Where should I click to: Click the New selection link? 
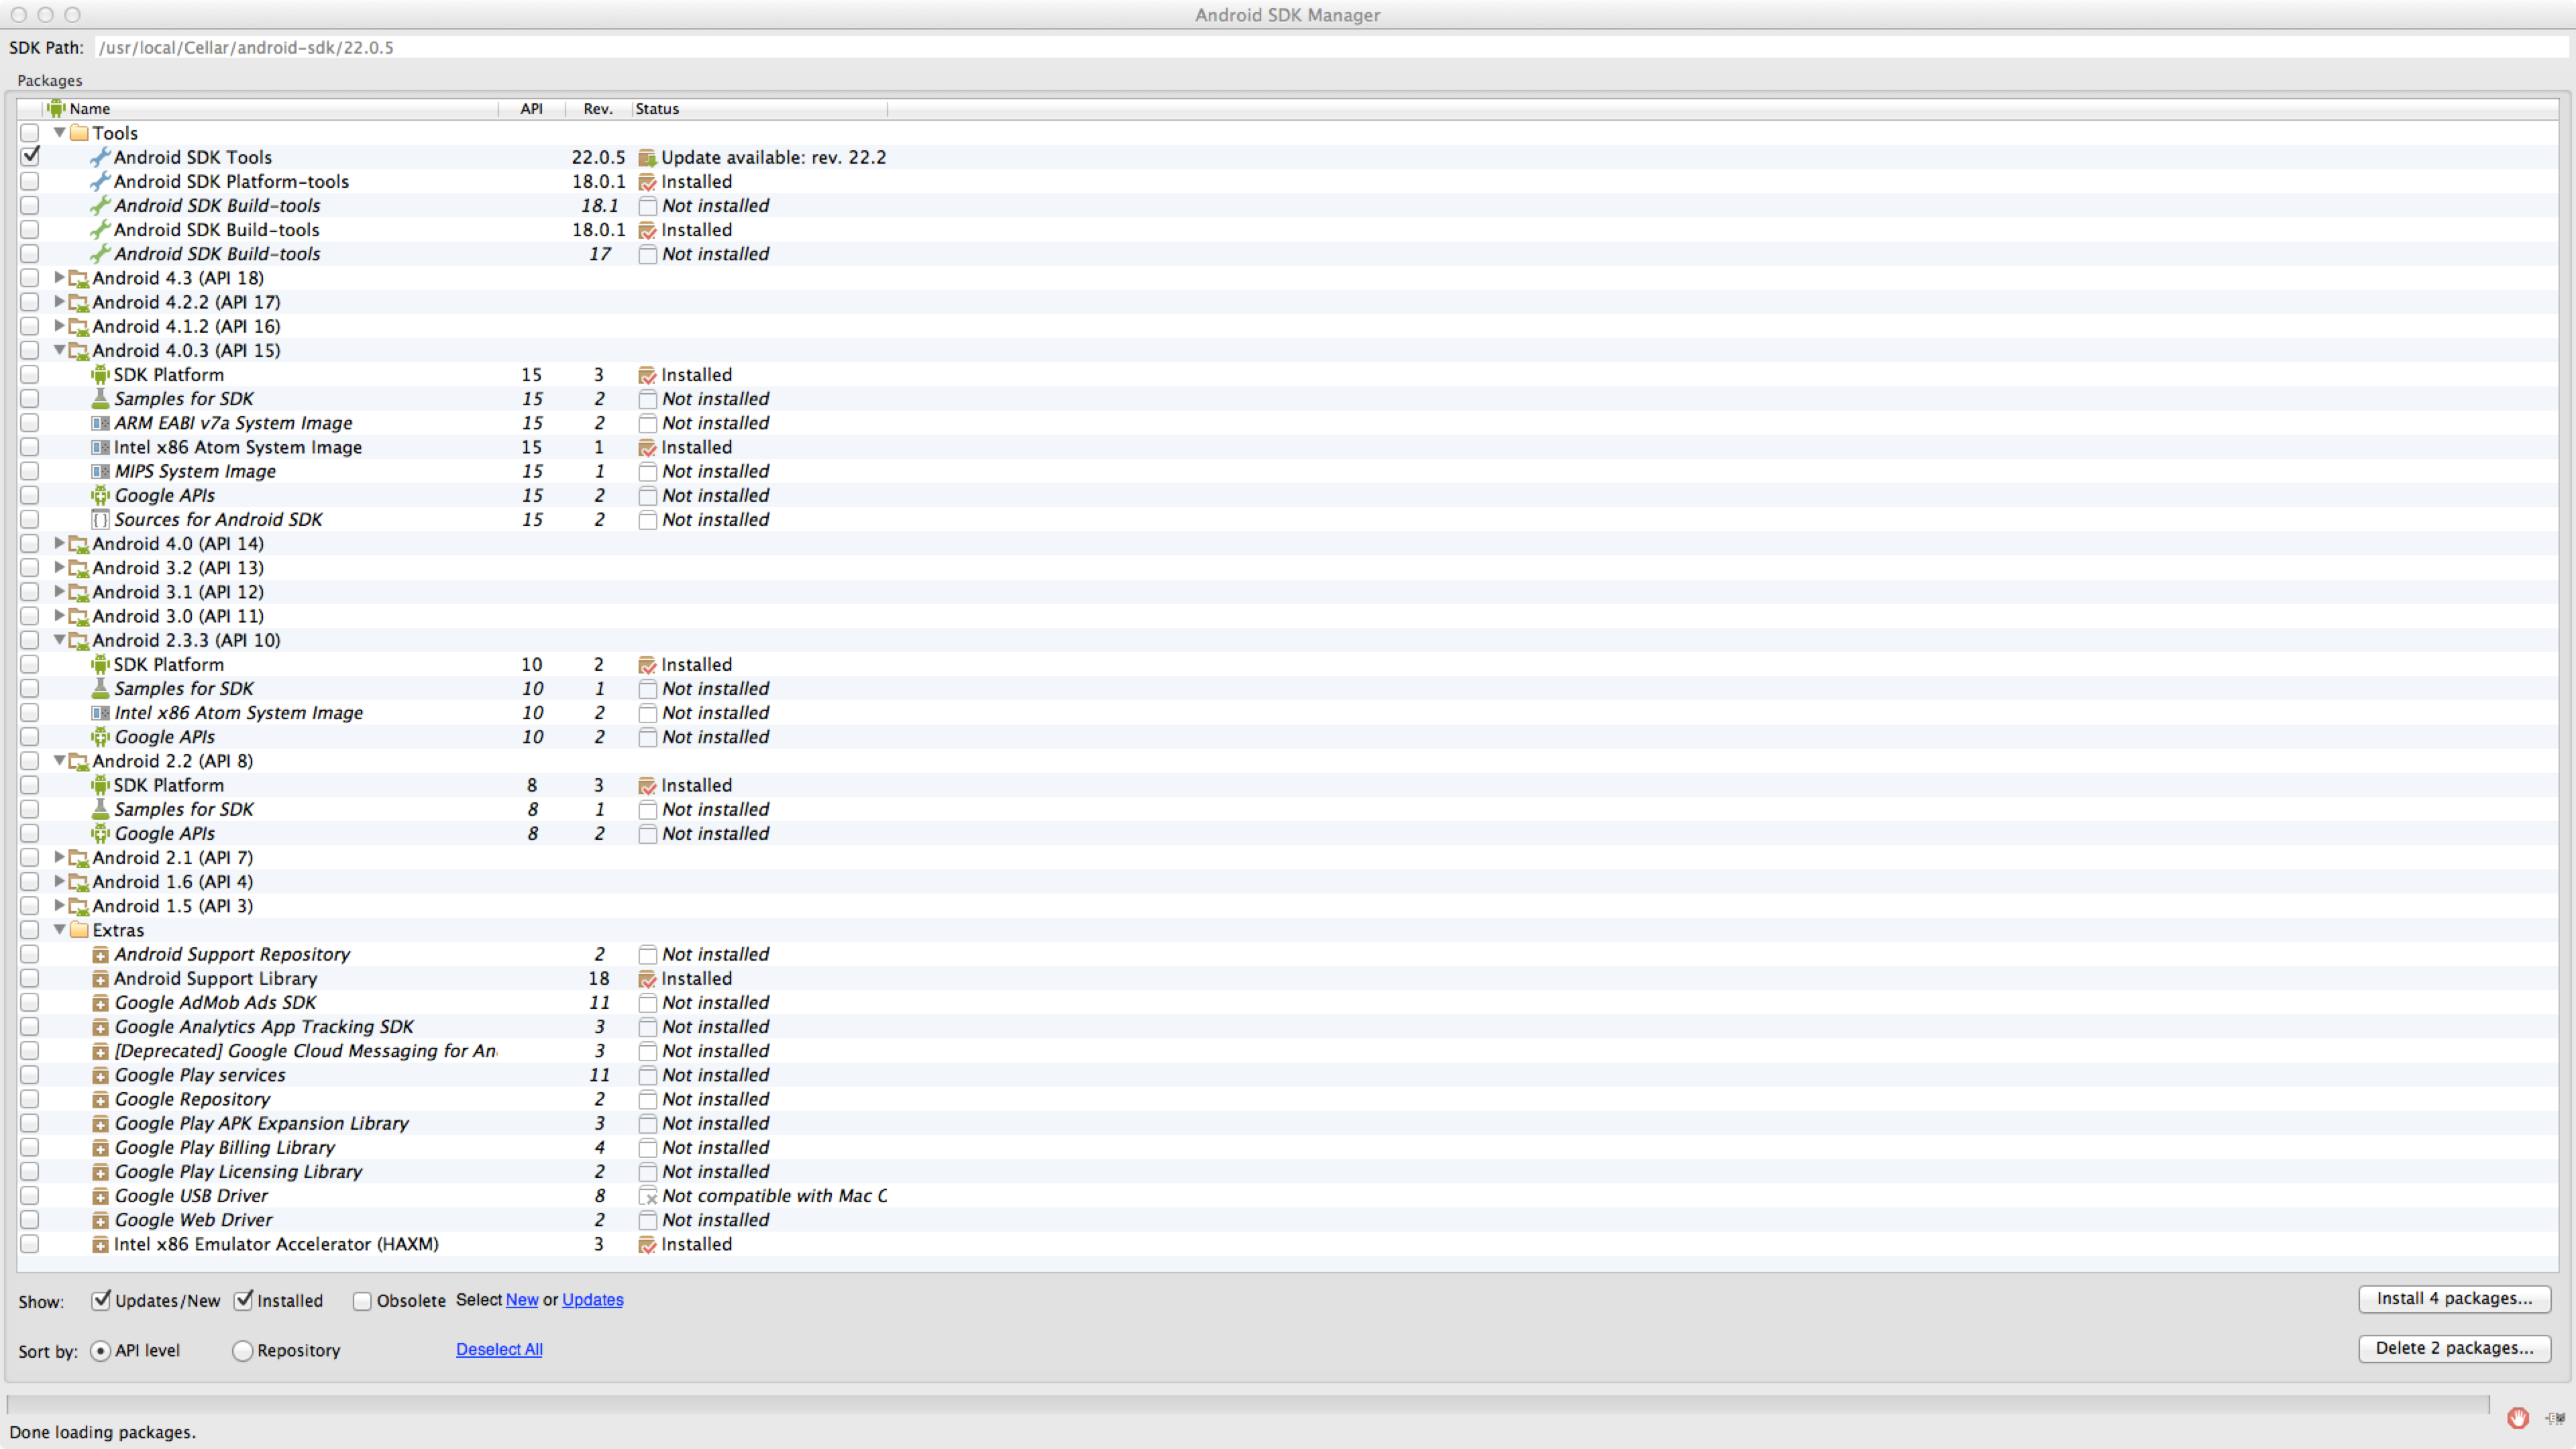click(x=522, y=1299)
